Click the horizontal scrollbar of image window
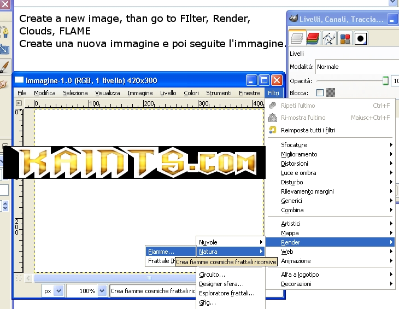Viewport: 399px width, 309px height. coord(115,278)
